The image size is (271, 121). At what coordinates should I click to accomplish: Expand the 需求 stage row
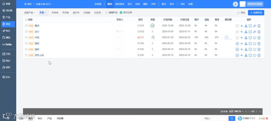(26, 26)
